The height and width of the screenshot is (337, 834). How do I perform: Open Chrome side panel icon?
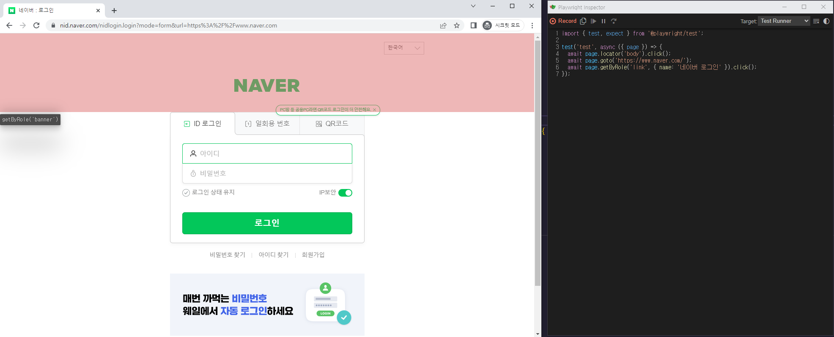point(474,25)
